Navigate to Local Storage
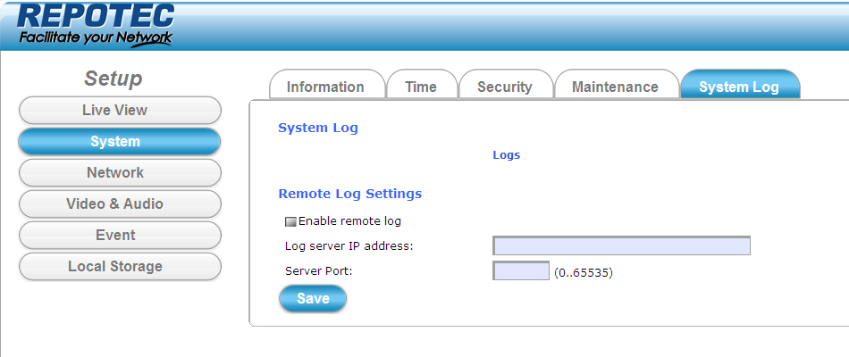This screenshot has width=849, height=357. [119, 267]
